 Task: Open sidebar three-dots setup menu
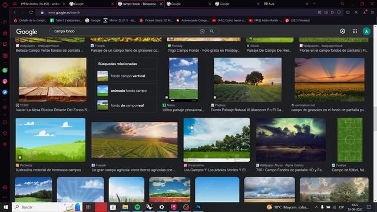pos(5,197)
